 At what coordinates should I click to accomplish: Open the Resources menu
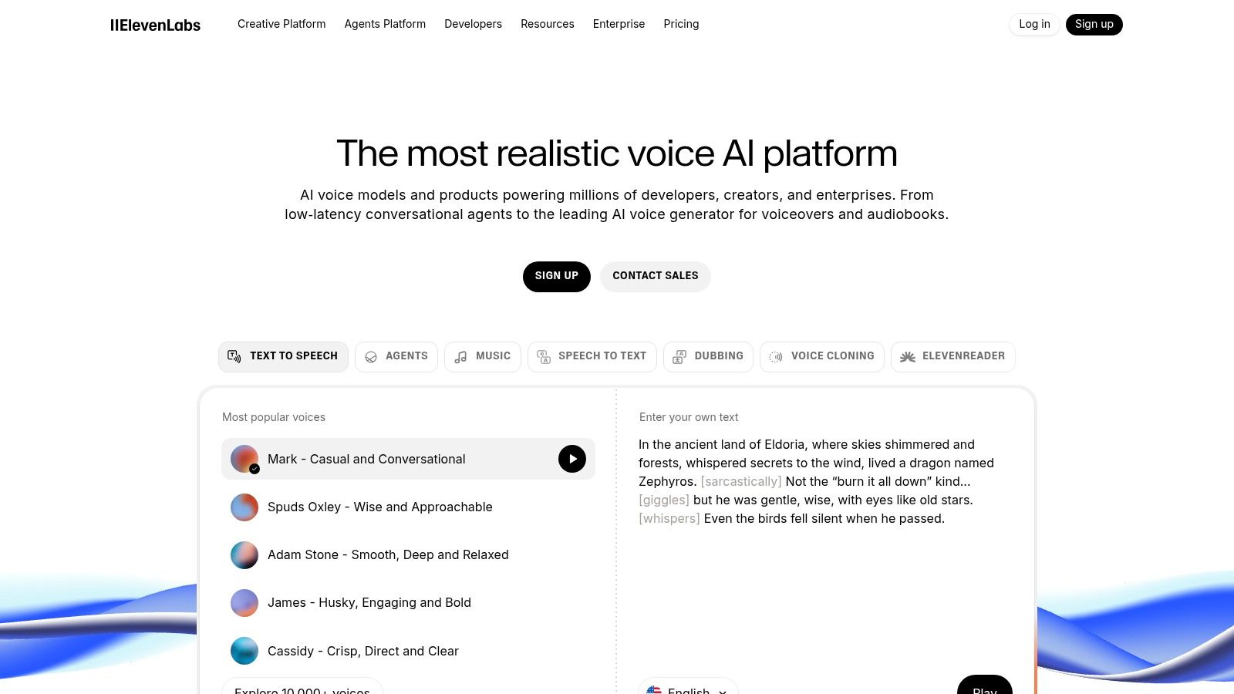point(548,24)
